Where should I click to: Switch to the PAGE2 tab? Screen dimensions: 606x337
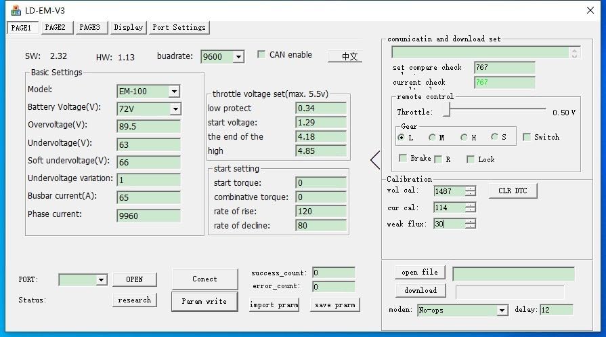tap(57, 28)
